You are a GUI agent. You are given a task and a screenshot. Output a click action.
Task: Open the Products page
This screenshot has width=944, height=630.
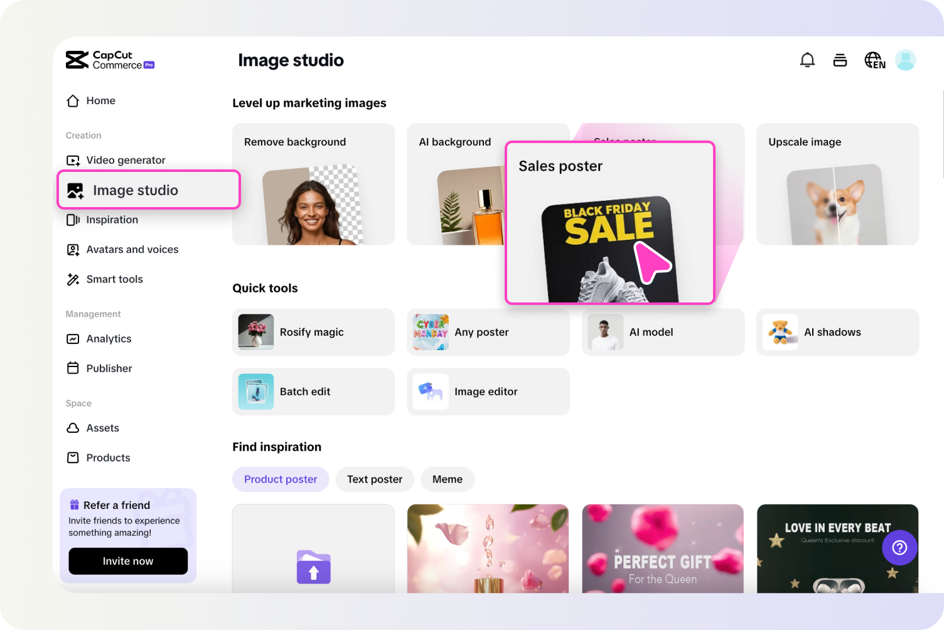(107, 457)
